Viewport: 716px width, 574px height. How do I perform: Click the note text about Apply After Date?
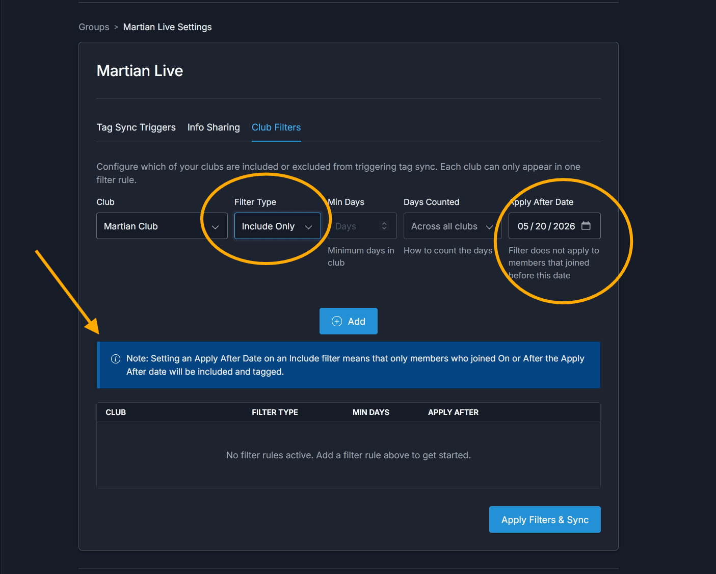pyautogui.click(x=355, y=365)
